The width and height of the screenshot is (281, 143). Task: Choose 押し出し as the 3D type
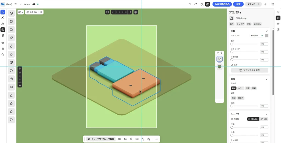(x=253, y=119)
